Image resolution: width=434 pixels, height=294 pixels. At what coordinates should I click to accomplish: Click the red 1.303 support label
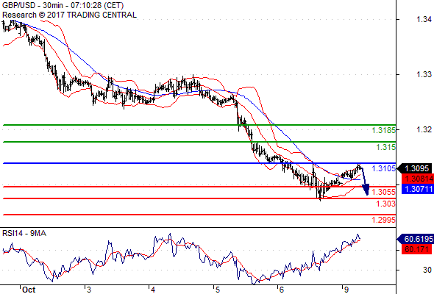click(385, 204)
